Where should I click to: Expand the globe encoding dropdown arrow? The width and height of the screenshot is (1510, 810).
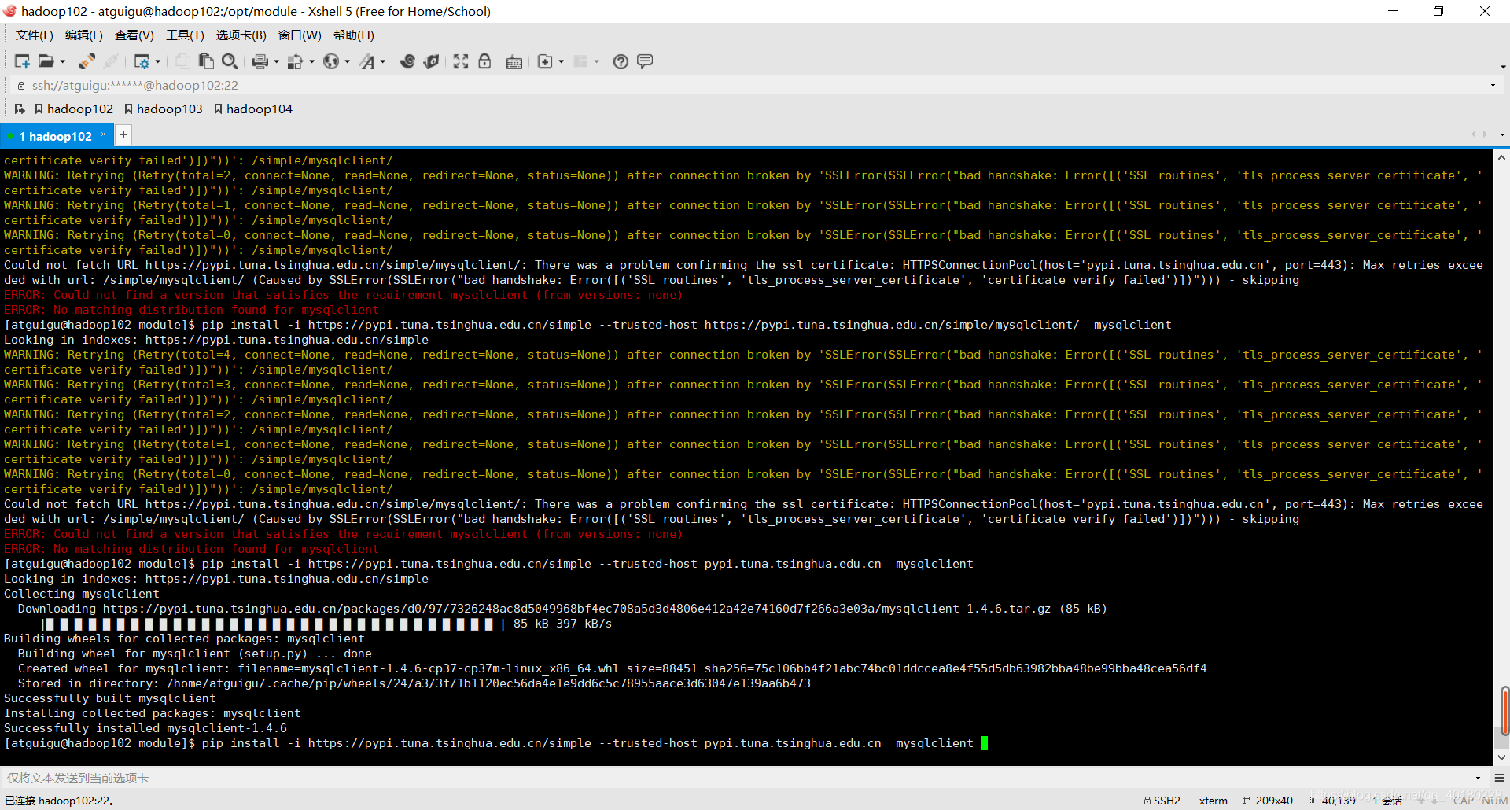coord(347,62)
